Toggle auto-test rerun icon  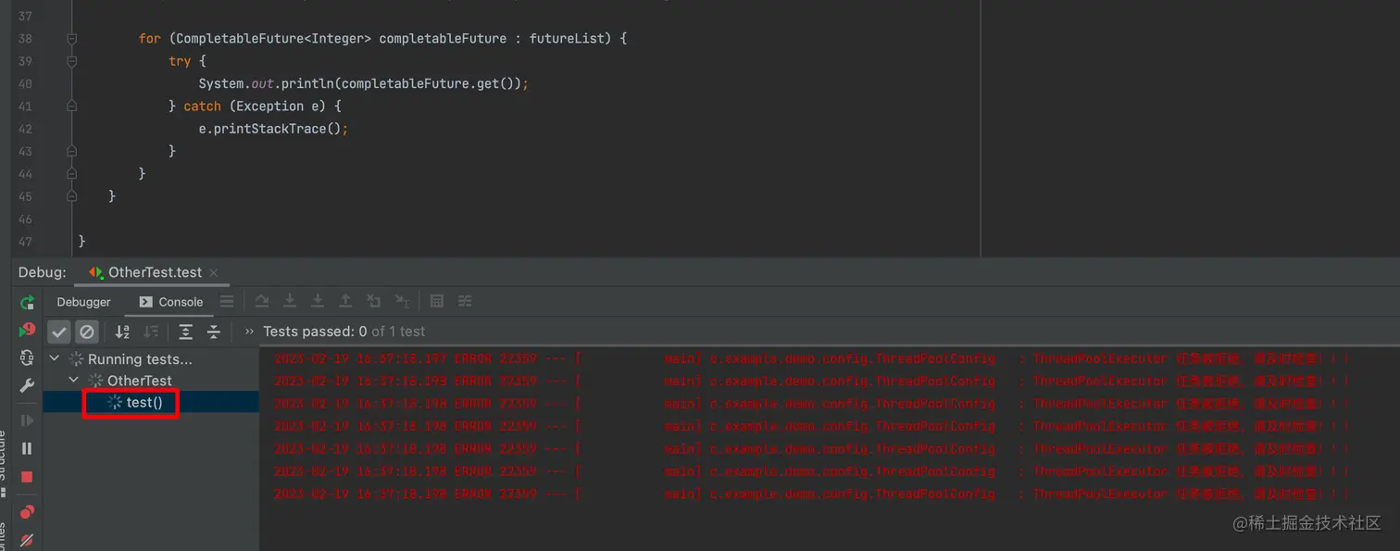tap(27, 357)
